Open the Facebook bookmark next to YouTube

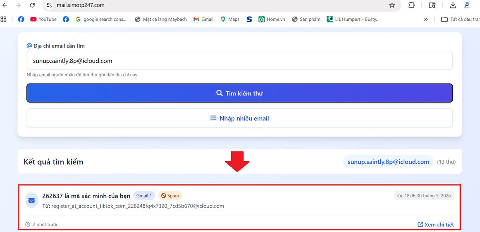66,19
